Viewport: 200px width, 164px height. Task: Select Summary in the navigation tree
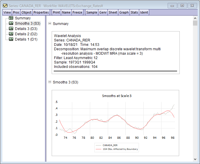pyautogui.click(x=23, y=18)
